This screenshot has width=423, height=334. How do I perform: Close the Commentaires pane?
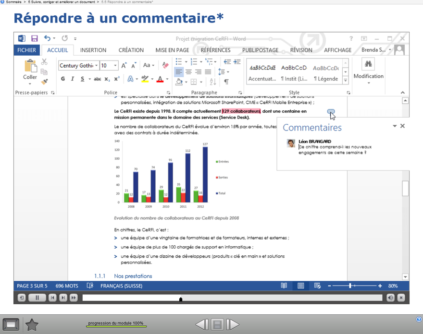pyautogui.click(x=402, y=126)
